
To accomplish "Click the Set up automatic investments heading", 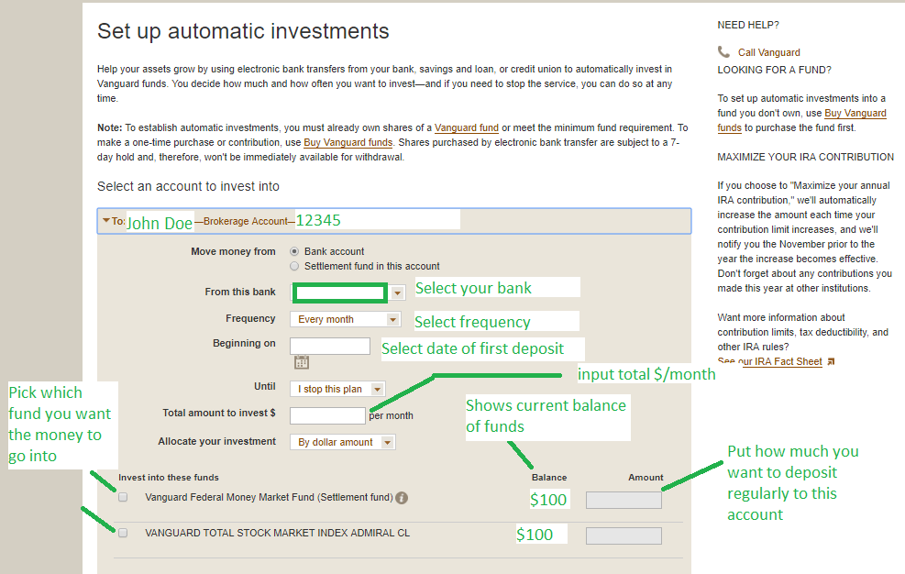I will coord(243,31).
